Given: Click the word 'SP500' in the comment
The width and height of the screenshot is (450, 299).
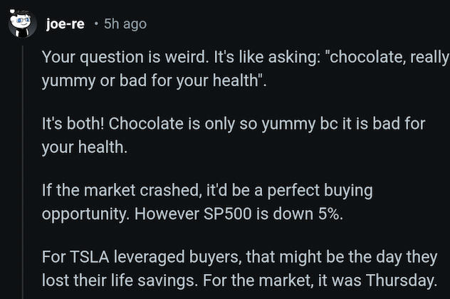Looking at the screenshot, I should click(228, 214).
